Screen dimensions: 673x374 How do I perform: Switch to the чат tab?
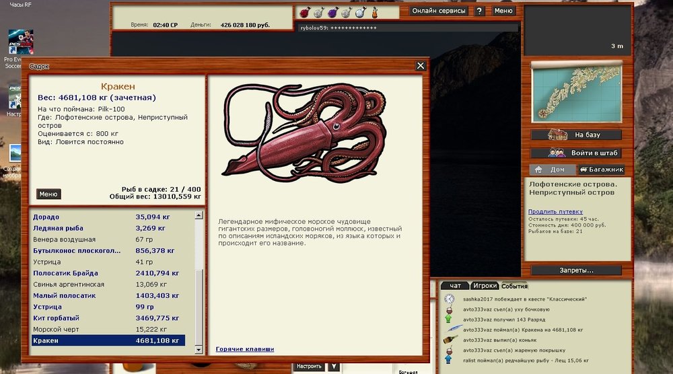click(455, 286)
